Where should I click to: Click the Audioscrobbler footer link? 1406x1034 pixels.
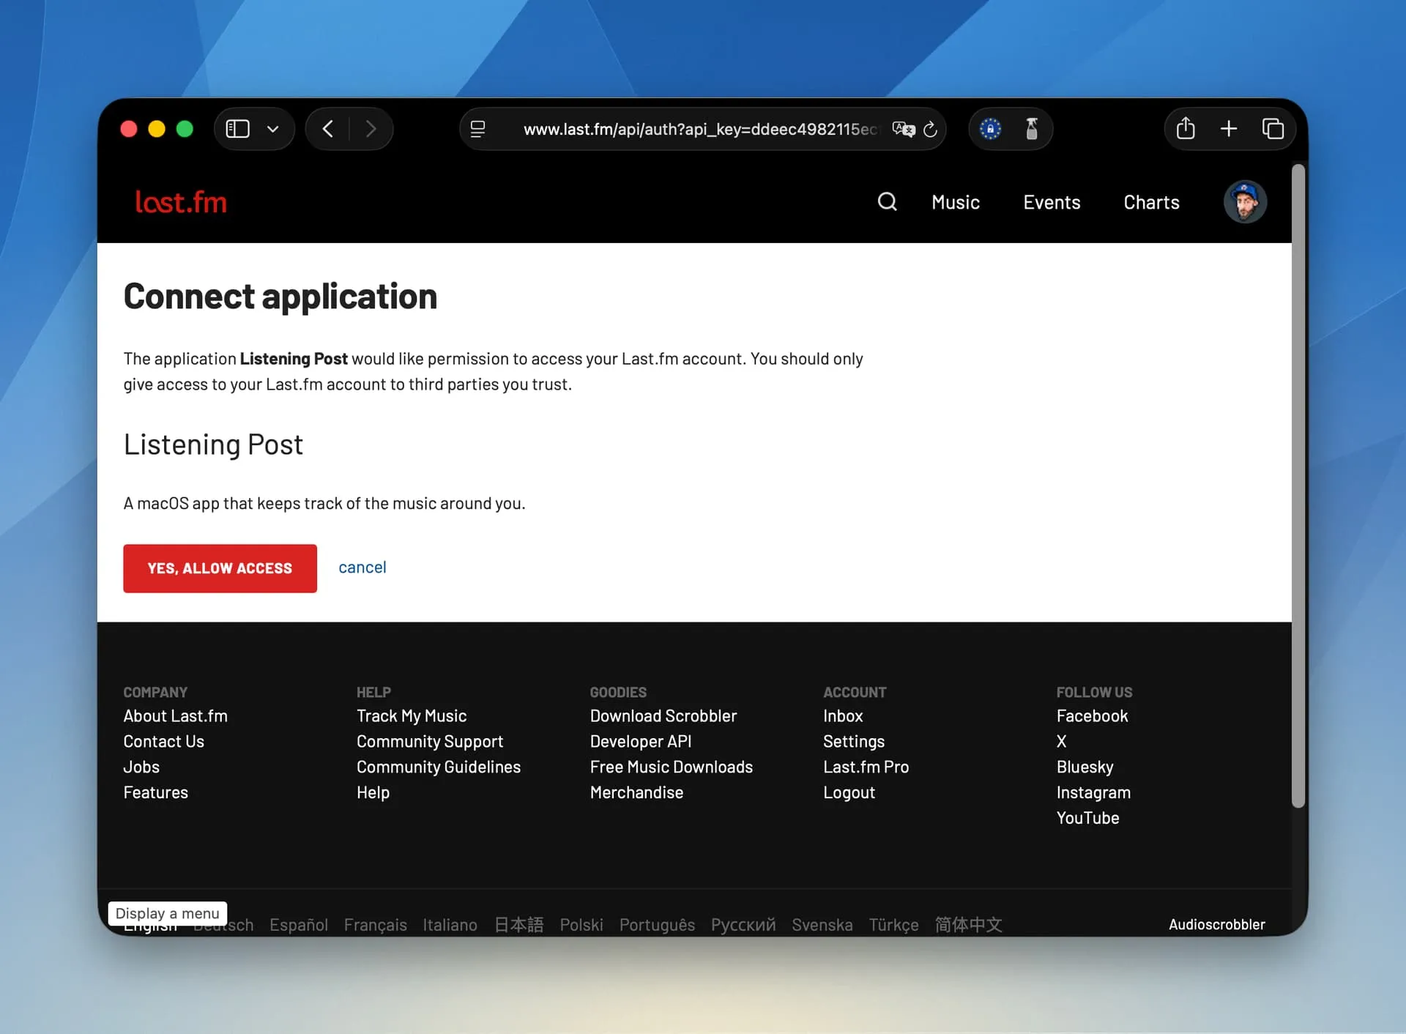(1216, 924)
